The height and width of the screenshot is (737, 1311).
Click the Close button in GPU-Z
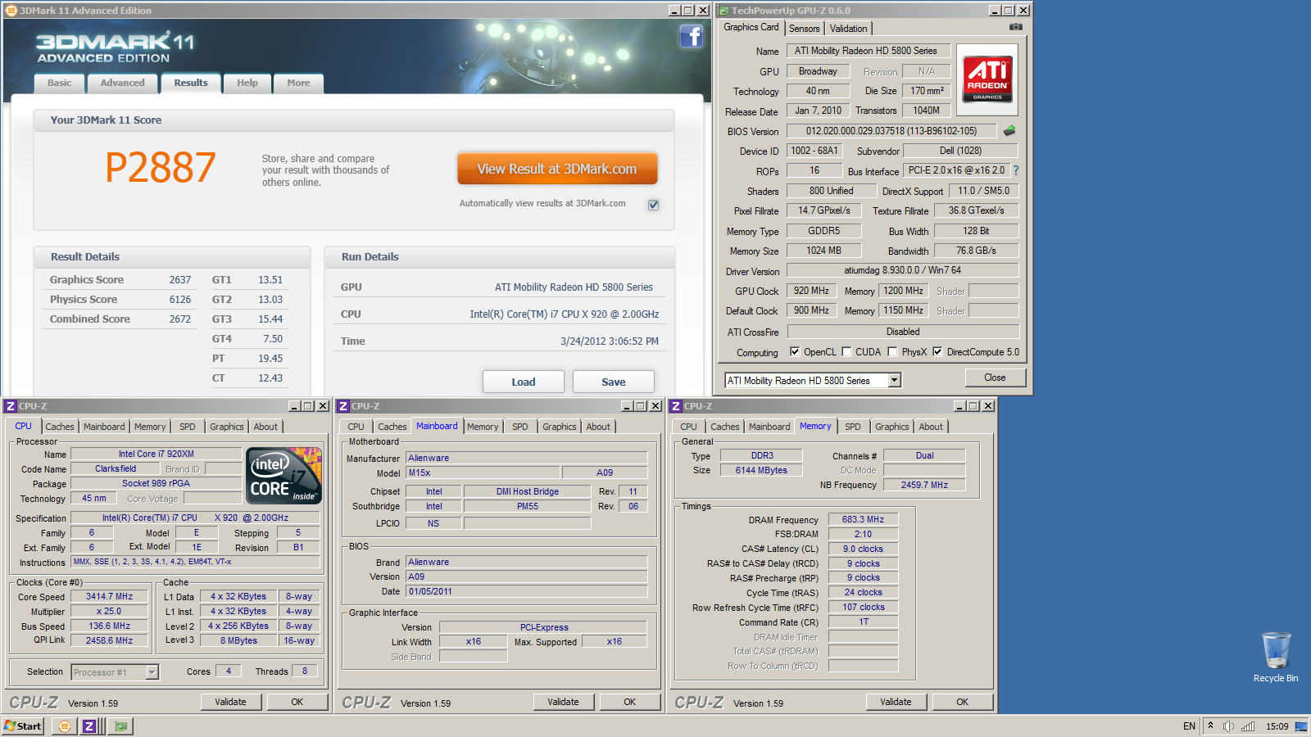(x=995, y=378)
